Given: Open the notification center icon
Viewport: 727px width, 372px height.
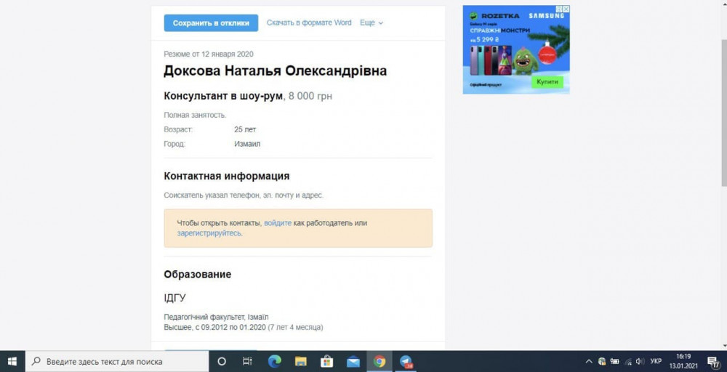Looking at the screenshot, I should pos(712,361).
